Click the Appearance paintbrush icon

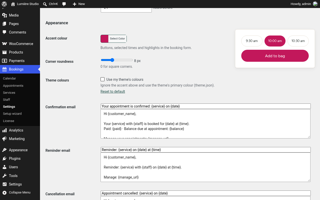tap(4, 150)
